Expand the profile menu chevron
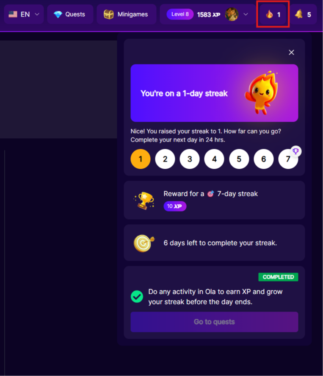Image resolution: width=323 pixels, height=376 pixels. [x=246, y=14]
